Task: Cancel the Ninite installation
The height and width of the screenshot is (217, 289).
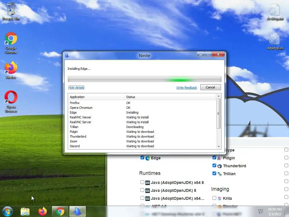Action: [211, 87]
